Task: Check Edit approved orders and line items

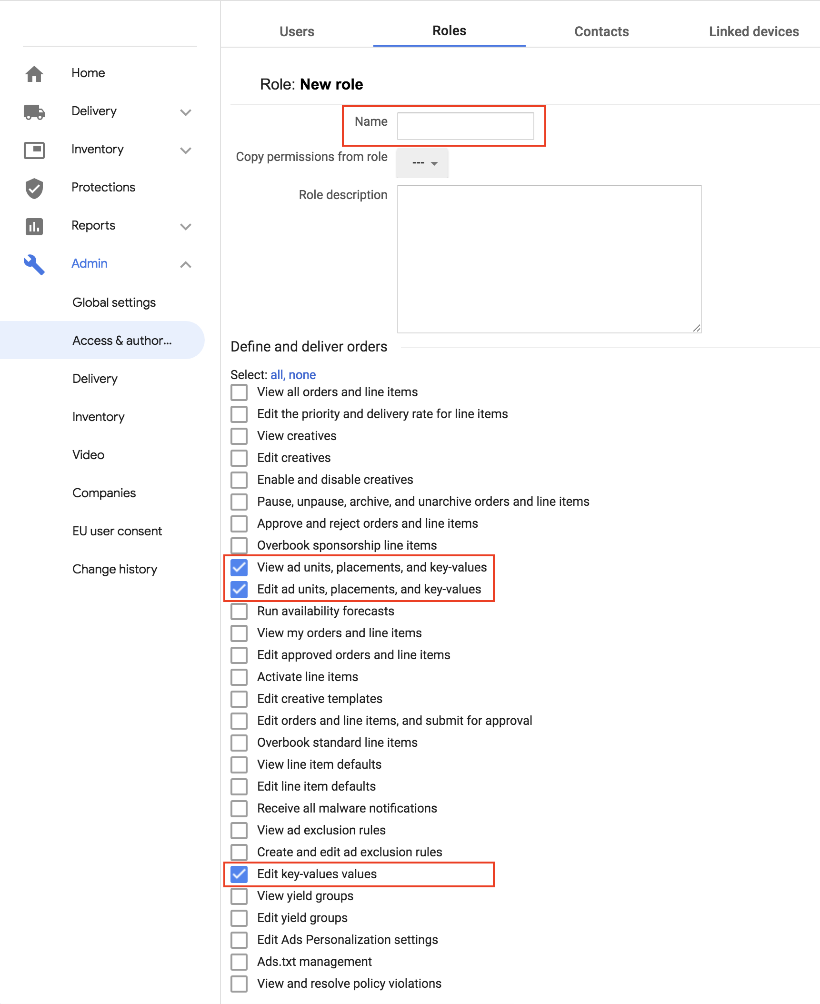Action: click(239, 655)
